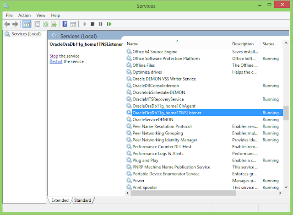Click the Services title bar app icon
Image resolution: width=293 pixels, height=215 pixels.
tap(6, 6)
